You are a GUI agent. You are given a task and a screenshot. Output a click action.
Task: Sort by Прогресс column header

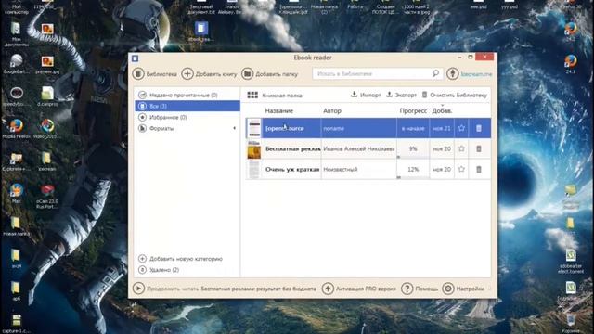click(413, 111)
